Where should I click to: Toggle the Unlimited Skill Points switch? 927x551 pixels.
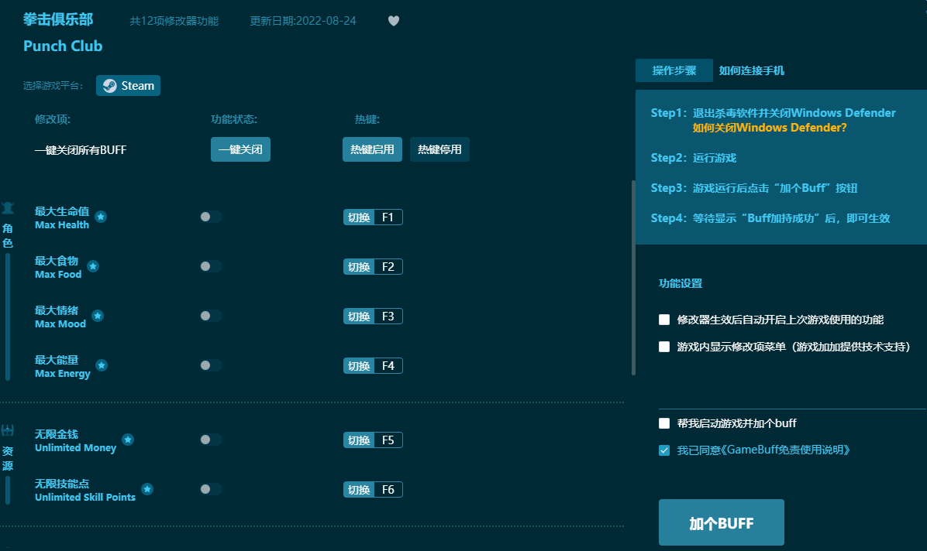pyautogui.click(x=211, y=489)
